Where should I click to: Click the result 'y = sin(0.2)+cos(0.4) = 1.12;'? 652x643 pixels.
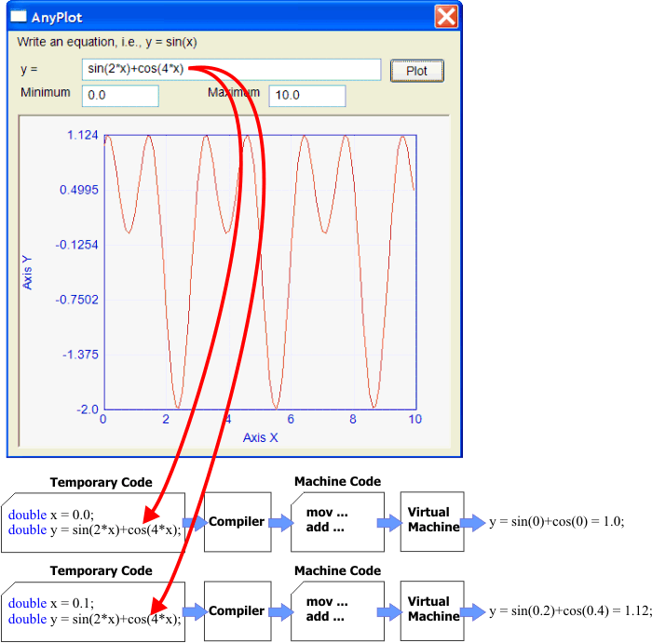pos(570,611)
